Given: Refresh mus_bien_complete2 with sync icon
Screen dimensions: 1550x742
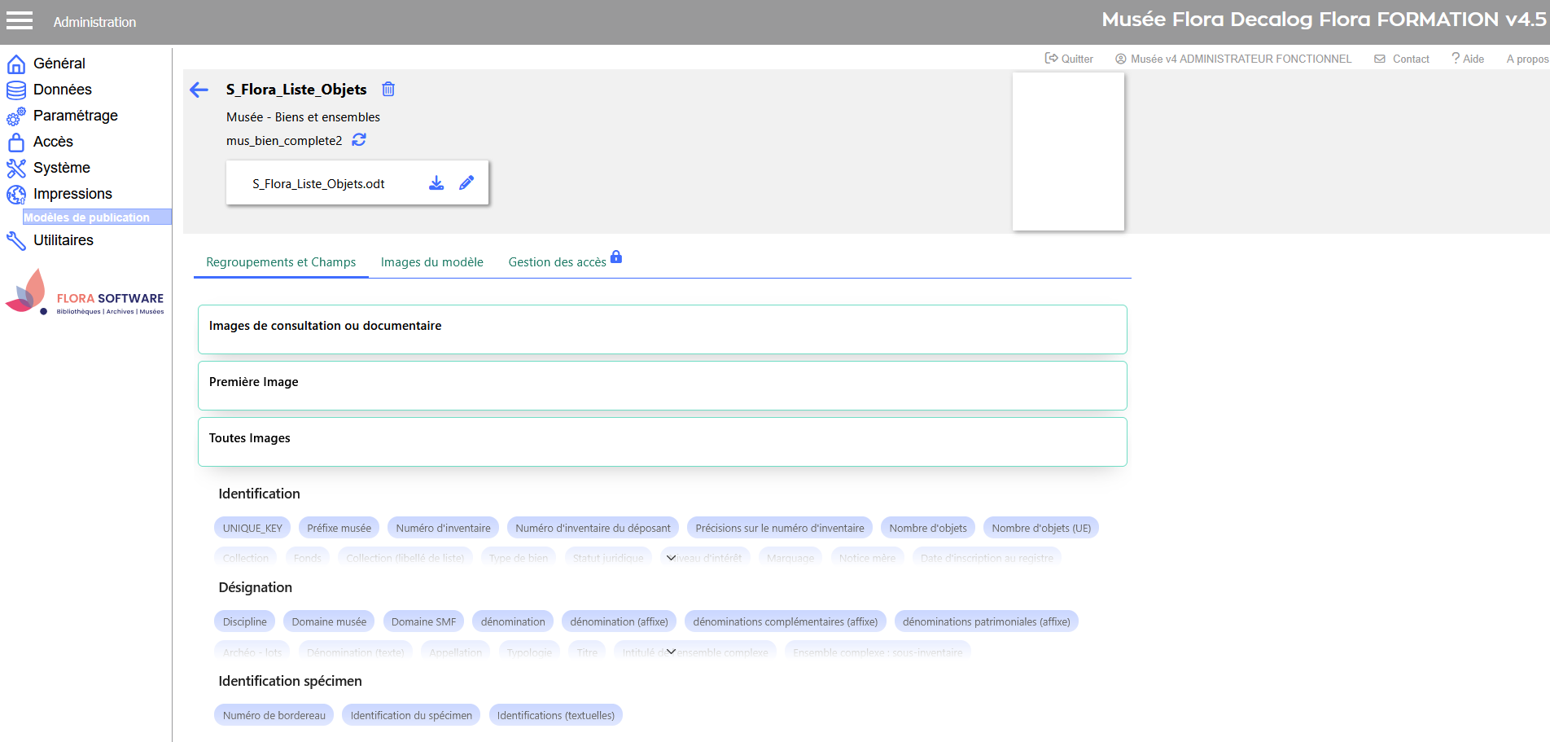Looking at the screenshot, I should tap(359, 140).
